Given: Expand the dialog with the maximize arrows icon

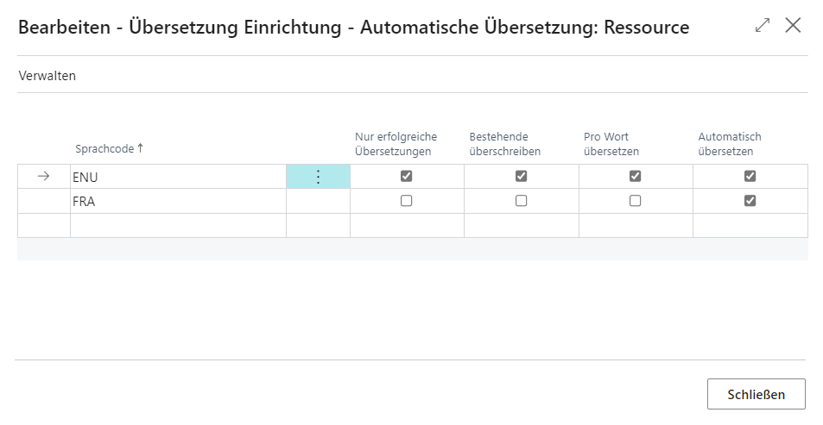Looking at the screenshot, I should click(x=762, y=26).
